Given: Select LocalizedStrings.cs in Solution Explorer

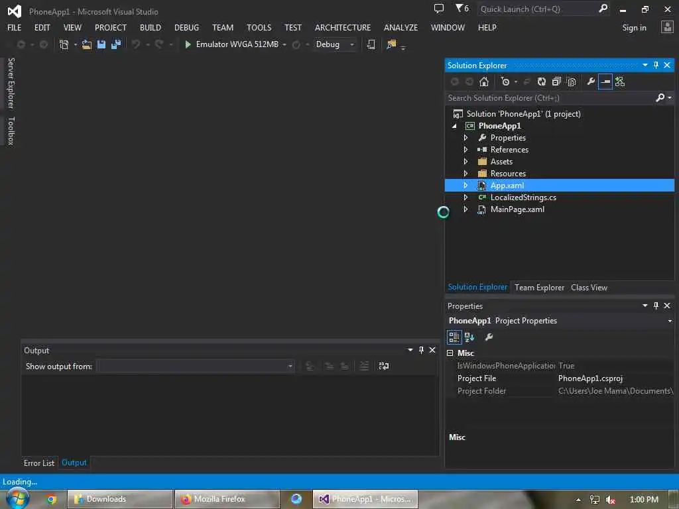Looking at the screenshot, I should (x=523, y=198).
